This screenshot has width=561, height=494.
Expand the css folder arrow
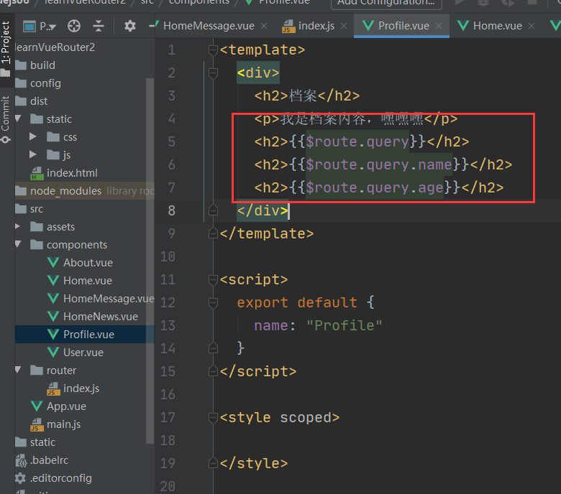(33, 136)
